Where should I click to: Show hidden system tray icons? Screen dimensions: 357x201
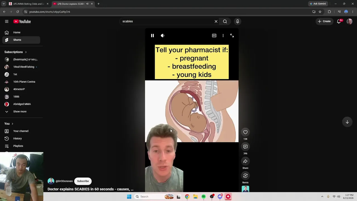click(x=322, y=197)
